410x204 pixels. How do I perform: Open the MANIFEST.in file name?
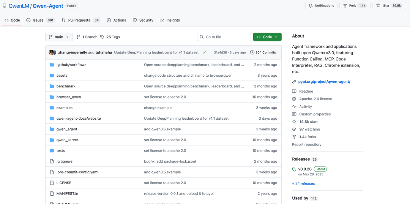pyautogui.click(x=67, y=193)
